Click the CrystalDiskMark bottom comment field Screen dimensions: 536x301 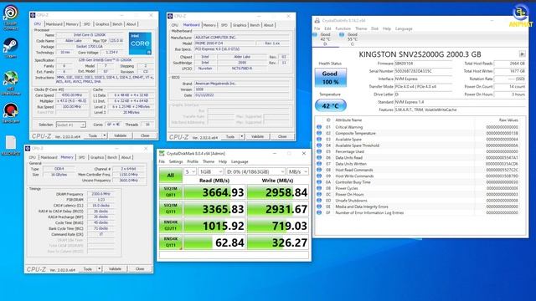coord(234,255)
